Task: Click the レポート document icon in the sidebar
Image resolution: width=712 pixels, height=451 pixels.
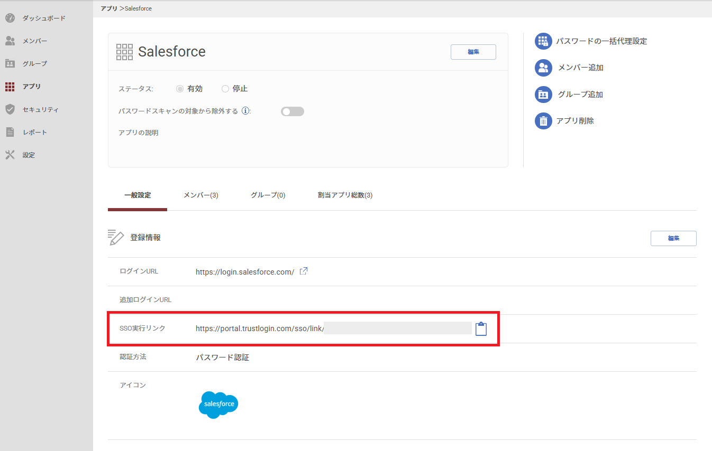Action: click(10, 132)
